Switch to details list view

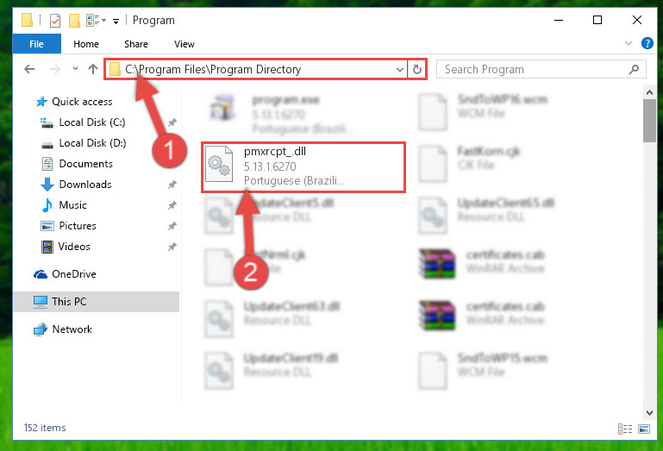coord(624,429)
